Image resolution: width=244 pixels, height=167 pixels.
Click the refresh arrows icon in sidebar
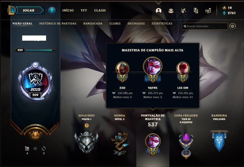(44, 149)
